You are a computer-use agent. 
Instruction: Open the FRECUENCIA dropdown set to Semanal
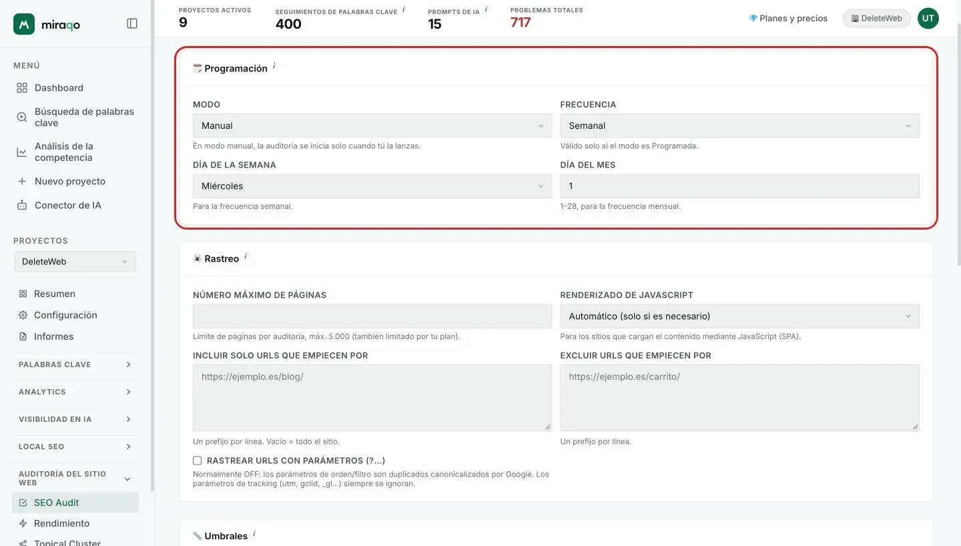[x=739, y=125]
